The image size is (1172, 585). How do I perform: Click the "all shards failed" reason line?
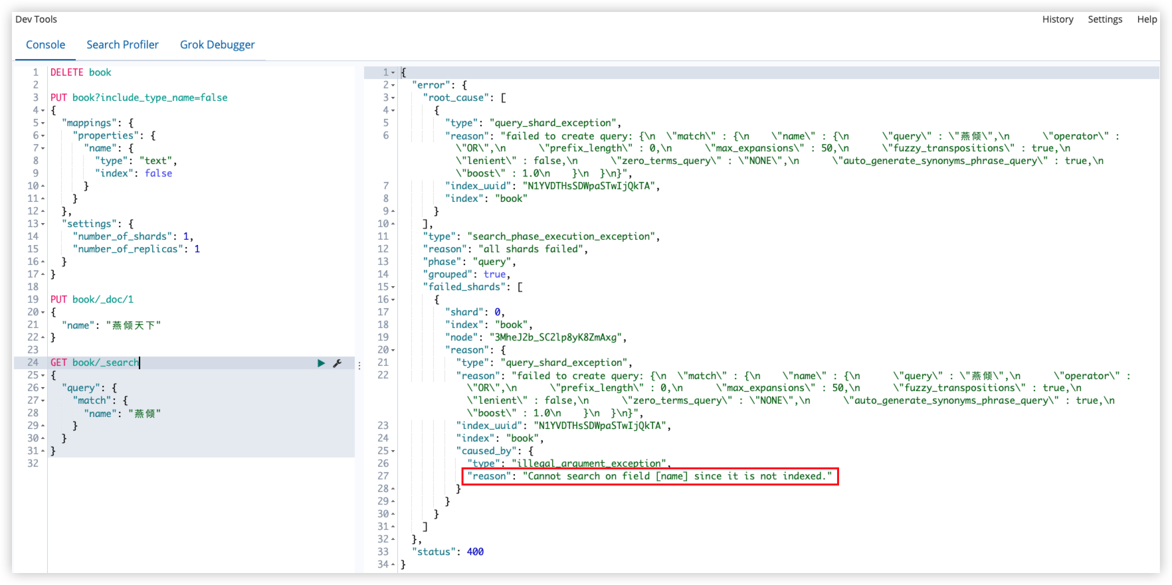[506, 249]
